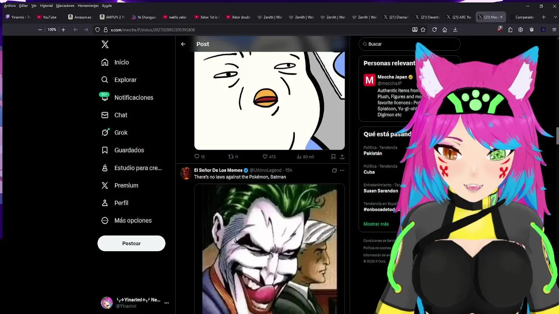This screenshot has height=314, width=559.
Task: Open Susan Sarandon trending topic
Action: [x=380, y=191]
